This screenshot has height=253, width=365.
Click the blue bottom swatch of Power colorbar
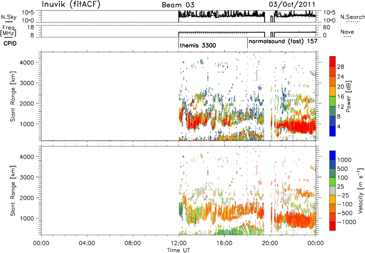[x=333, y=131]
